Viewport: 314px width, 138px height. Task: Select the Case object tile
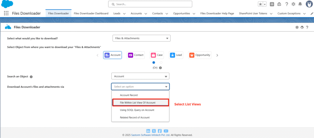coord(157,55)
